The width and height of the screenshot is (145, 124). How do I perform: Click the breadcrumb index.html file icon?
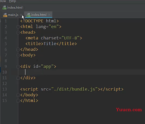pyautogui.click(x=4, y=7)
